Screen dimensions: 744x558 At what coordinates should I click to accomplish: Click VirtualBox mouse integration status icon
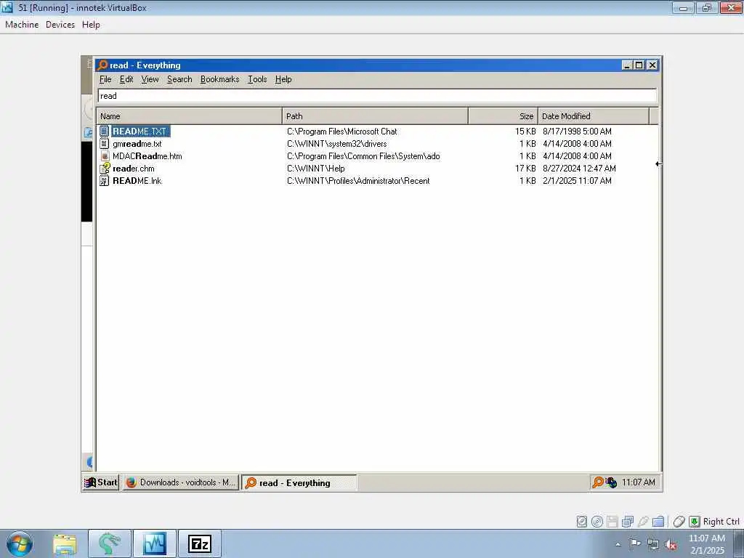point(679,522)
